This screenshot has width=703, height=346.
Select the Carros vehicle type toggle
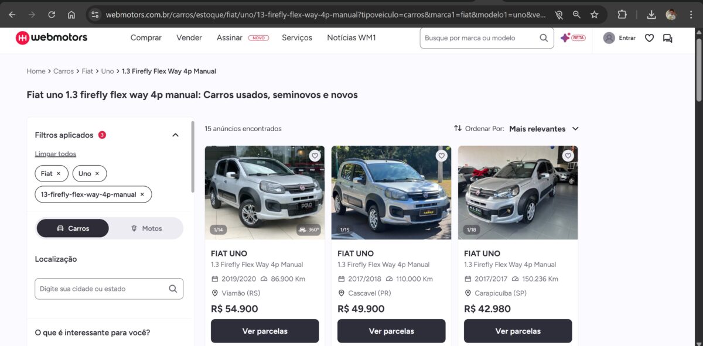click(x=73, y=228)
